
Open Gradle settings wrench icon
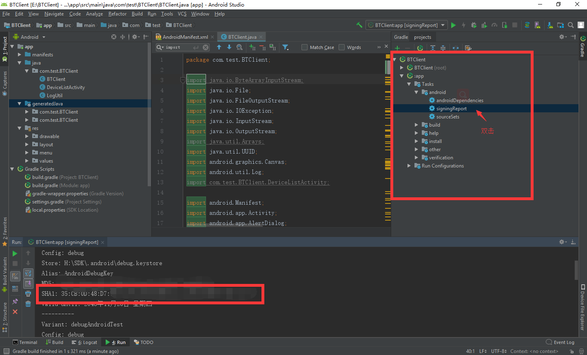click(468, 48)
